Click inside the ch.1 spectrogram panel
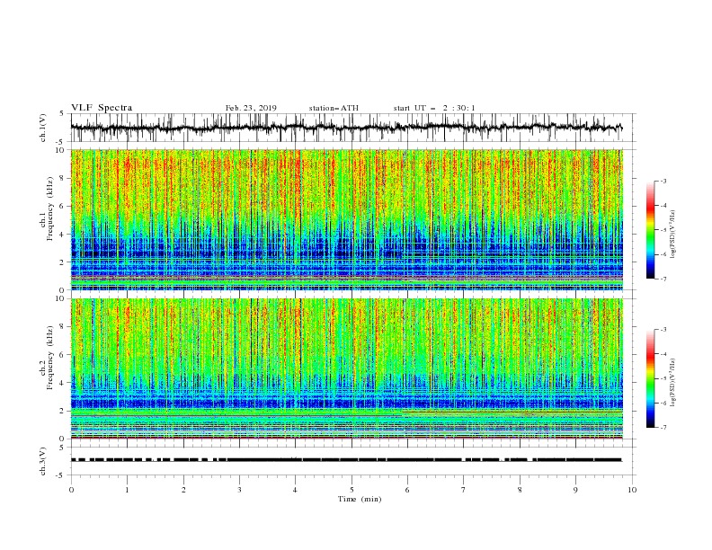The height and width of the screenshot is (550, 712). pyautogui.click(x=346, y=219)
